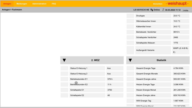
Task: Select the Gesamt Energie Jahre label
Action: tap(146, 79)
